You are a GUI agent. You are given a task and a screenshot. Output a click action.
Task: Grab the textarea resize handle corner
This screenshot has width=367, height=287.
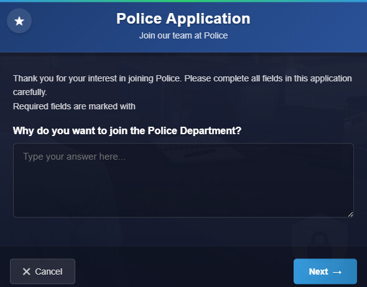click(350, 214)
